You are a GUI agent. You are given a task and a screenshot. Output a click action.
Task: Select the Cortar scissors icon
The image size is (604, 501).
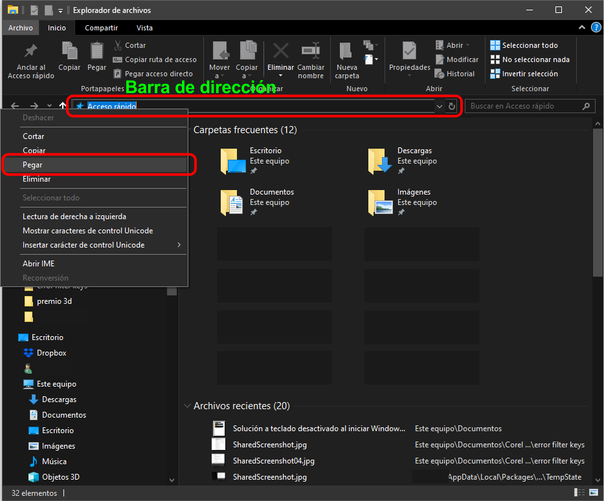click(x=120, y=45)
